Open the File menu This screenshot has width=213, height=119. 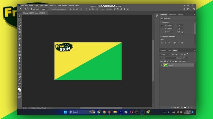pyautogui.click(x=22, y=5)
